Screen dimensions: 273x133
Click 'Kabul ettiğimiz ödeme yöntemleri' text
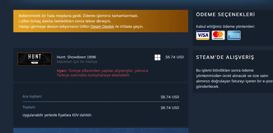click(x=226, y=27)
